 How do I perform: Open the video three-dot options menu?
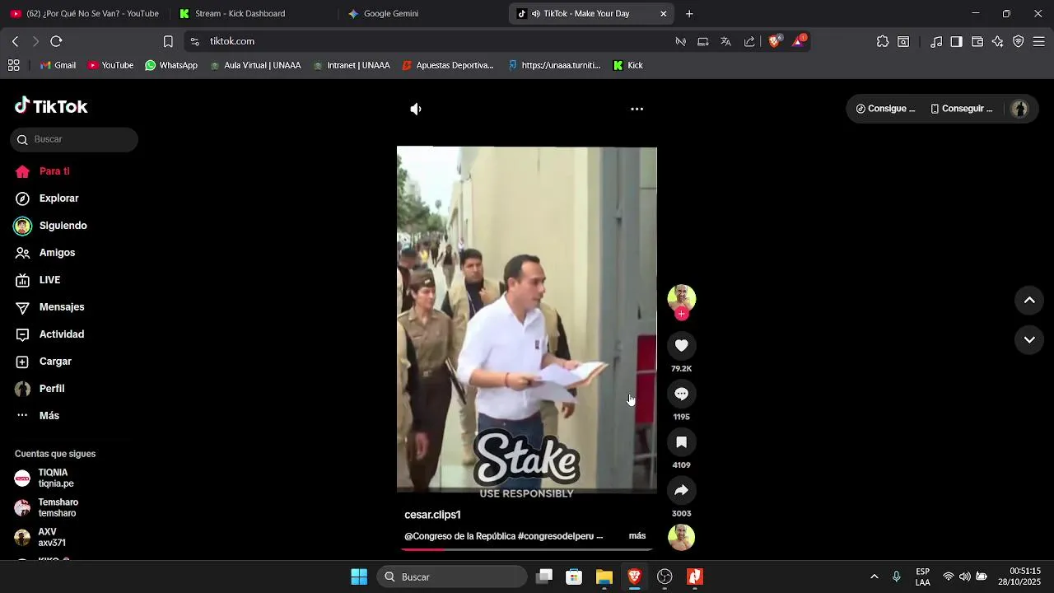click(637, 109)
